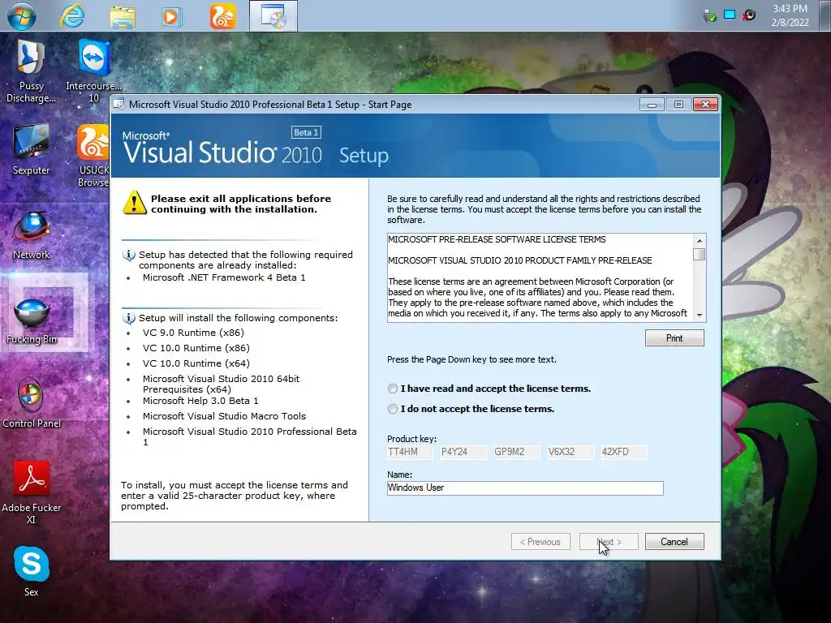Click 'VC 10.0 Runtime (x86)' list item
The width and height of the screenshot is (831, 623).
[196, 348]
